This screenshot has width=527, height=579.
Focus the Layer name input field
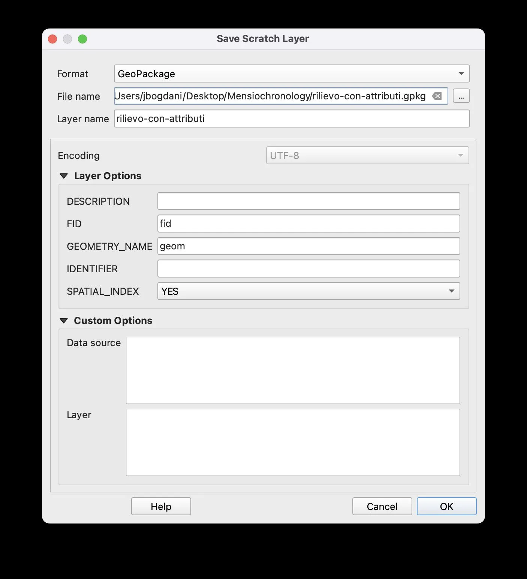292,118
